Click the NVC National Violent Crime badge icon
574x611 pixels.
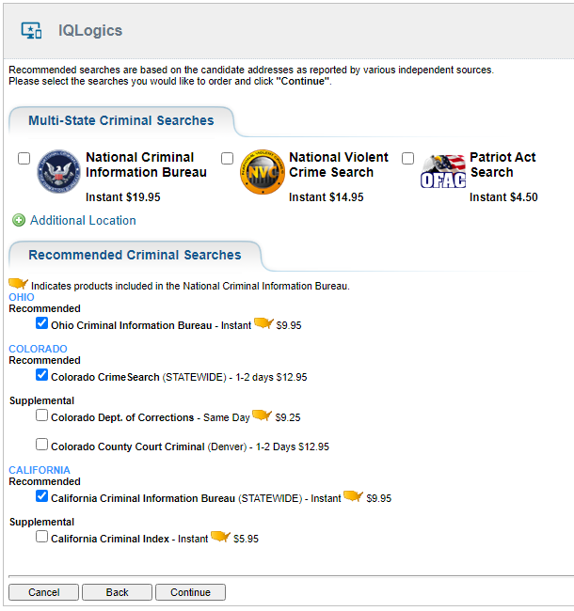coord(262,171)
